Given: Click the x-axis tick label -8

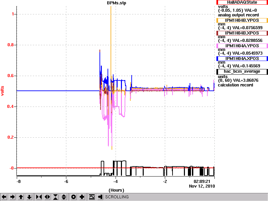Looking at the screenshot, I should [18, 182].
